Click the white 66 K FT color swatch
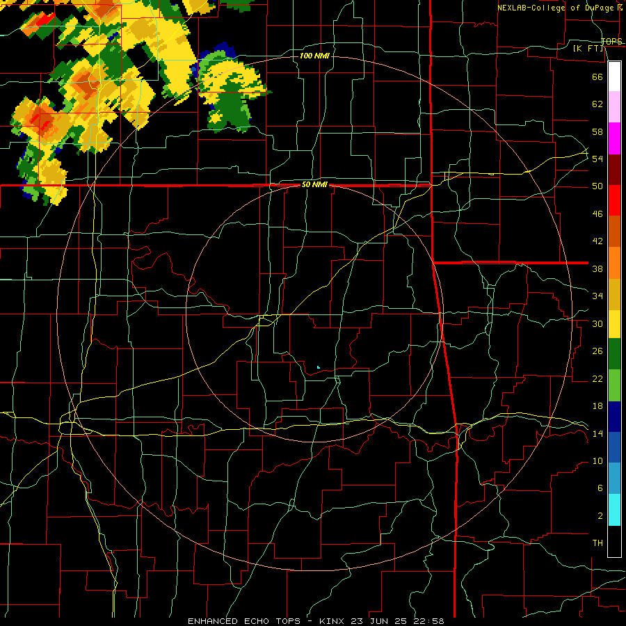626x626 pixels. 614,77
